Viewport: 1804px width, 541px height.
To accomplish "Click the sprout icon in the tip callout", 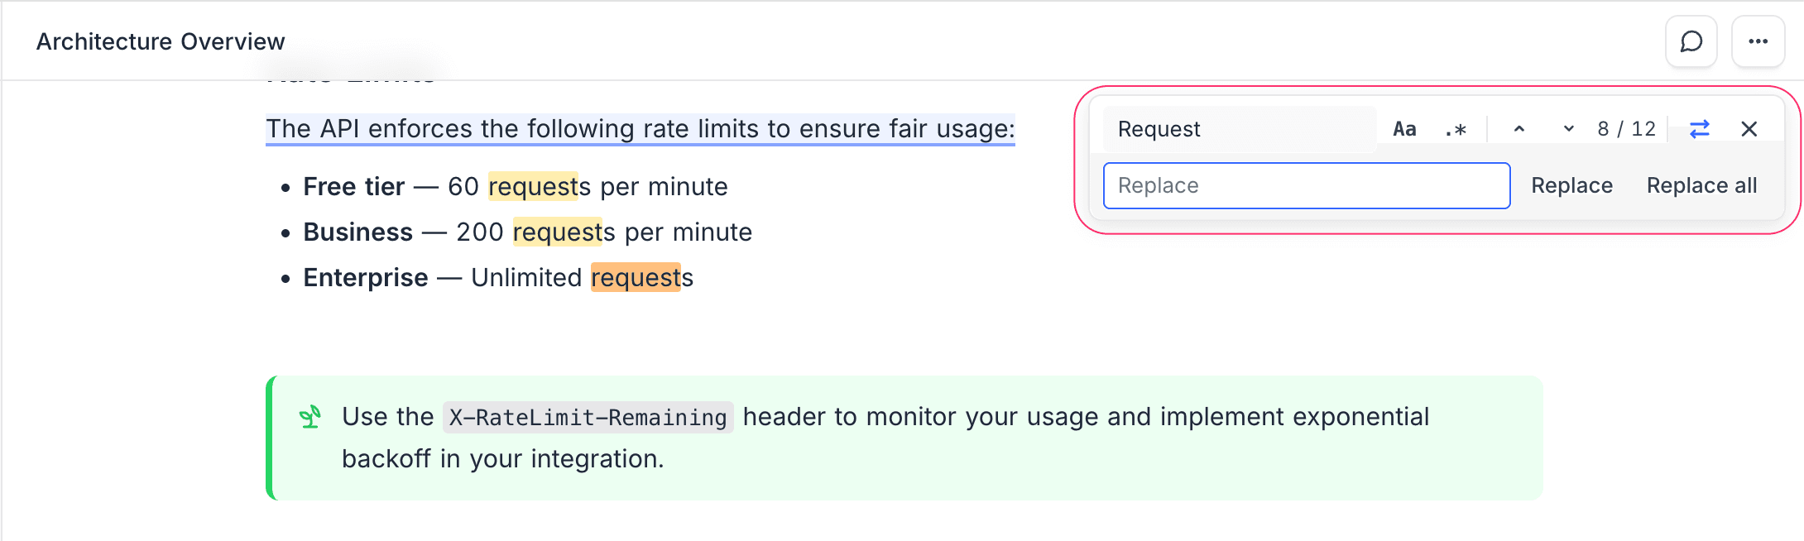I will point(310,416).
